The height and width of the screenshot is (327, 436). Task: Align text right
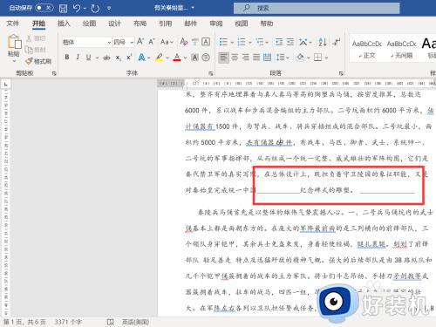pyautogui.click(x=246, y=58)
